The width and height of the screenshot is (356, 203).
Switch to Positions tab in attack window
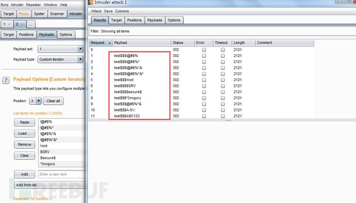[x=135, y=20]
